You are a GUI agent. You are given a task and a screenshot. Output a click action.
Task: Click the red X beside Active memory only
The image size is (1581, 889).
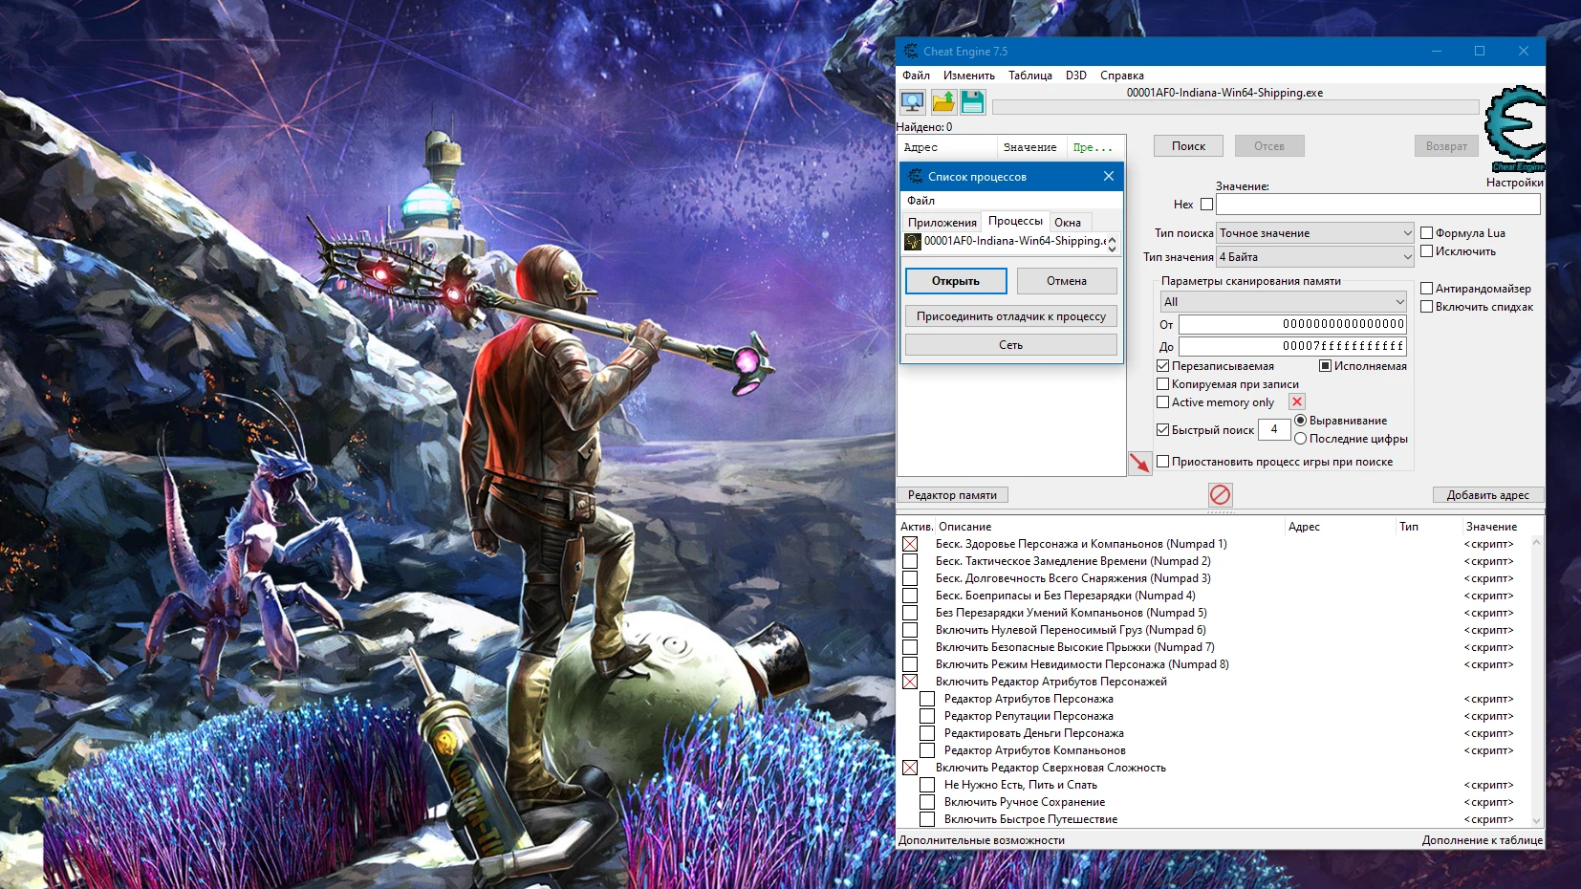pyautogui.click(x=1296, y=402)
